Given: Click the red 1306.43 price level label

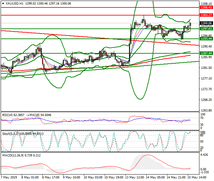Looking at the screenshot, I should click(206, 7).
